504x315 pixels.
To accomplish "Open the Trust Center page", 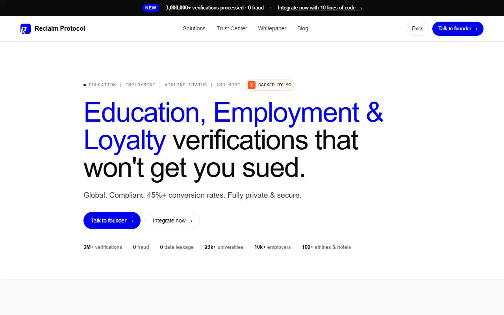I will click(x=232, y=28).
